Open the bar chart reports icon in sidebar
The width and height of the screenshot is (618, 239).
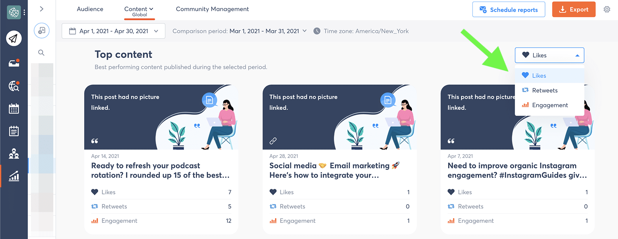click(x=14, y=176)
